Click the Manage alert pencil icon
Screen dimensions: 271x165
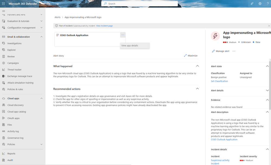pos(213,51)
